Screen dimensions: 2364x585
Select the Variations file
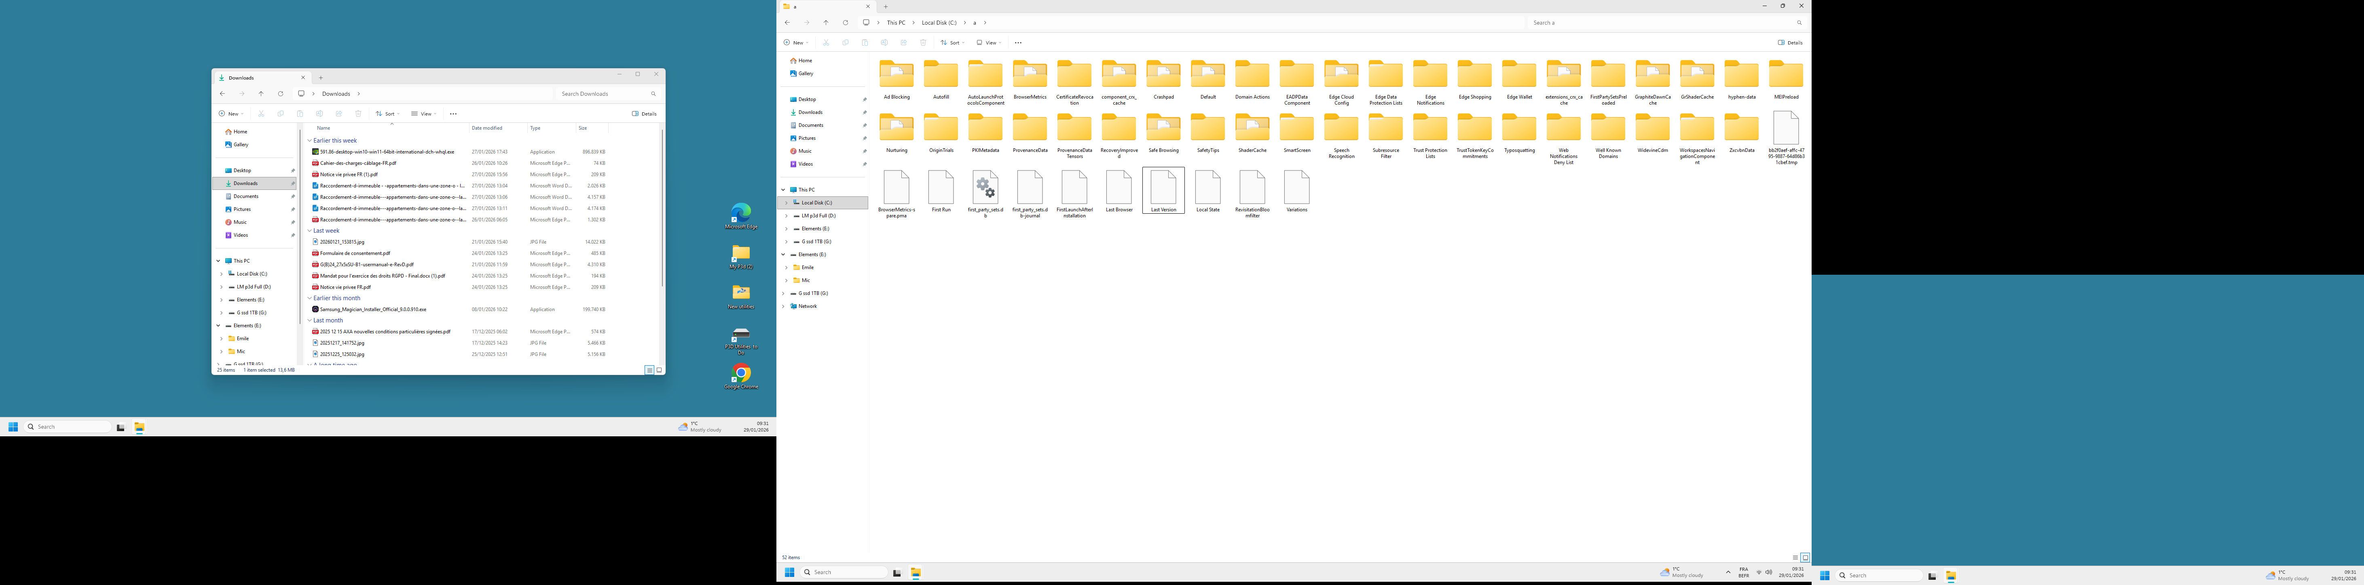[x=1297, y=191]
